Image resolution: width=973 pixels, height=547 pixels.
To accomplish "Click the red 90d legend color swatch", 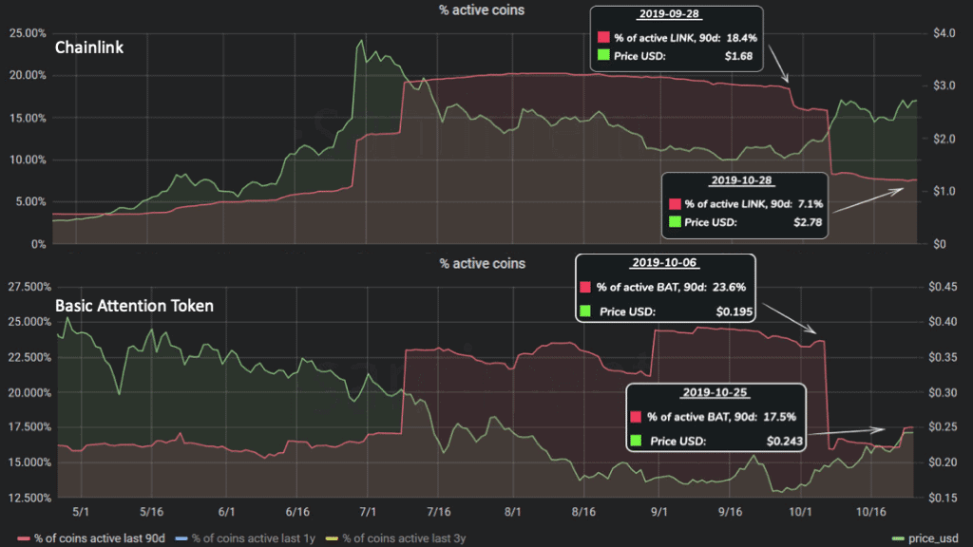I will click(24, 539).
